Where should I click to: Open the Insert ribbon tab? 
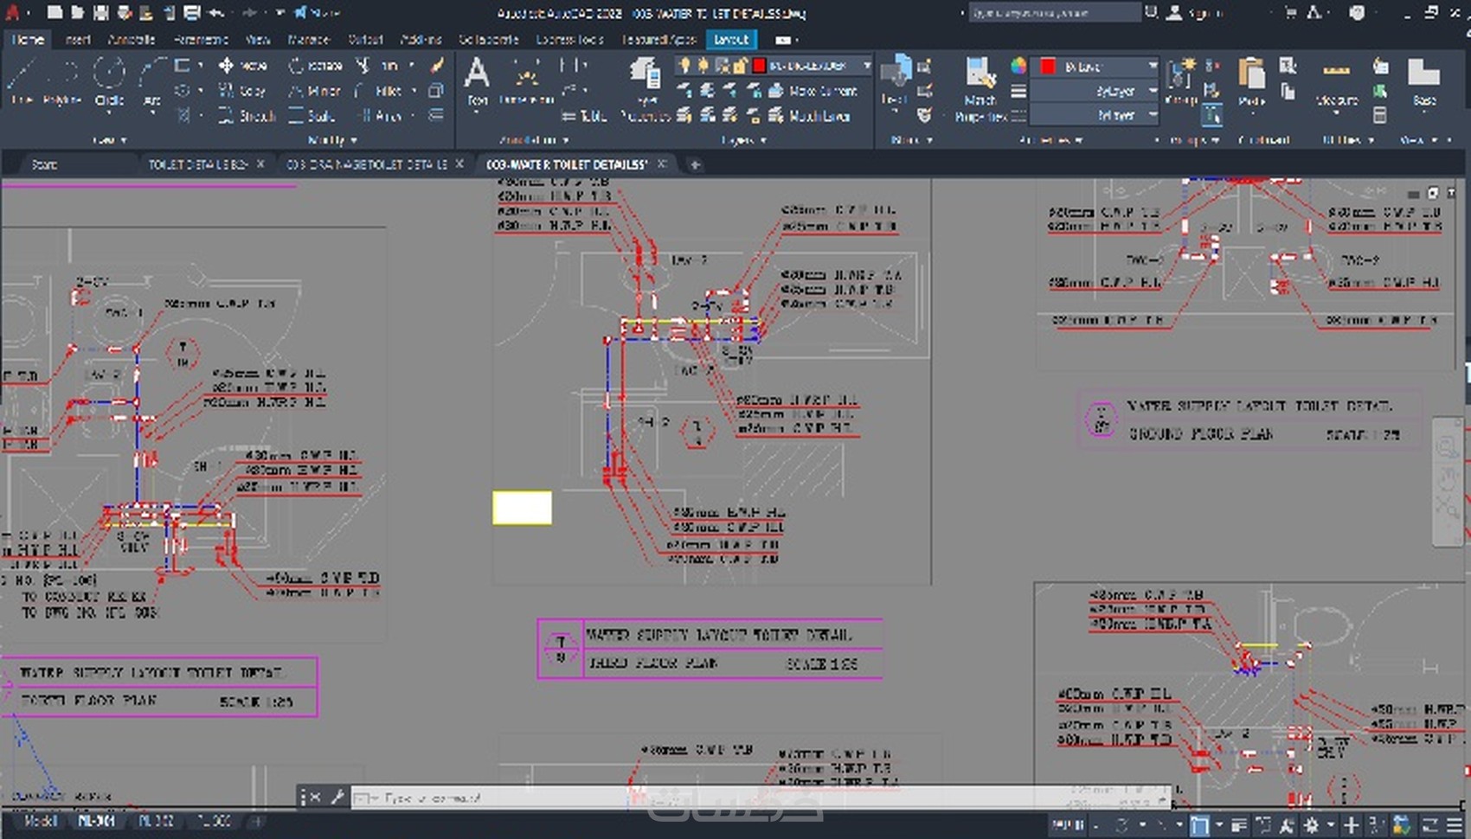tap(78, 40)
